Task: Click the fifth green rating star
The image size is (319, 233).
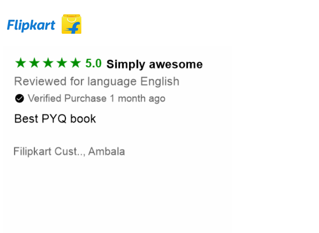Action: [x=75, y=63]
